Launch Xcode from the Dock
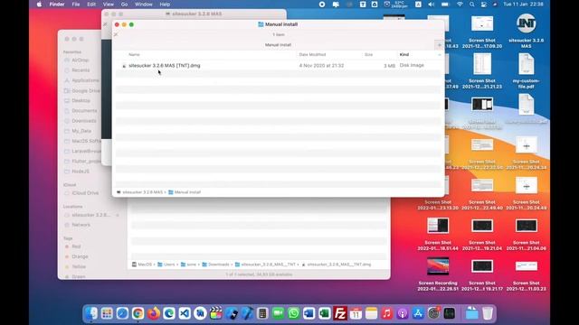Screen dimensions: 579x325 pyautogui.click(x=247, y=313)
